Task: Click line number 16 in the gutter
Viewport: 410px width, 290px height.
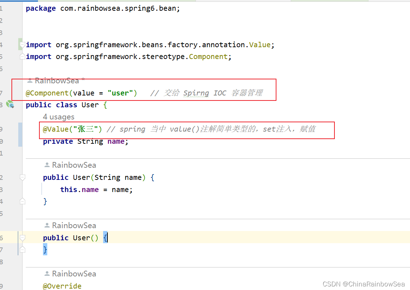Action: (x=3, y=237)
